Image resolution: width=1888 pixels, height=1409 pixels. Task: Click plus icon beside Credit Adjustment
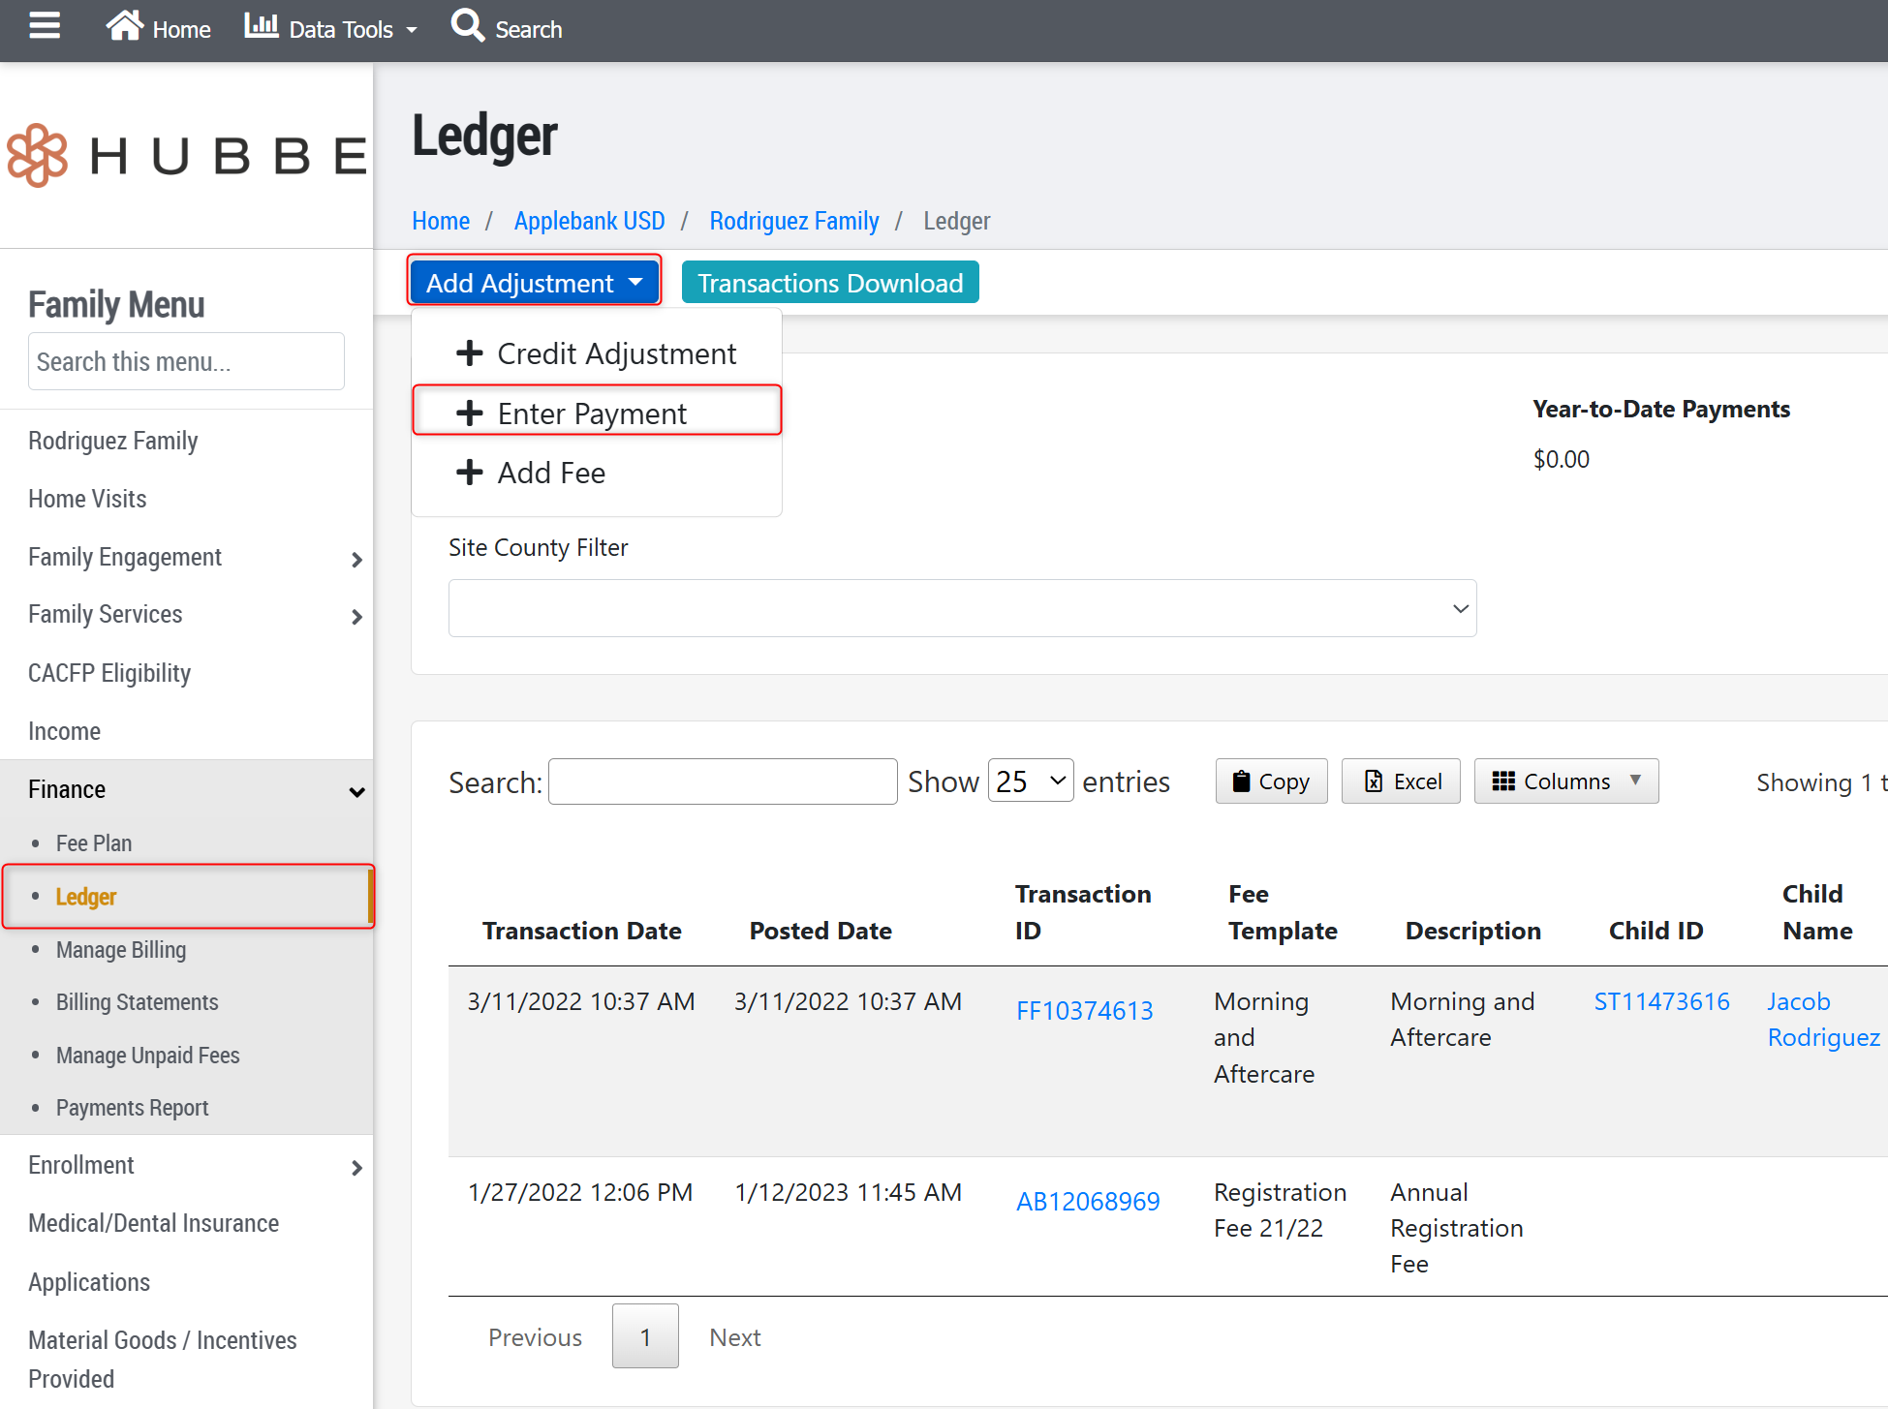470,353
